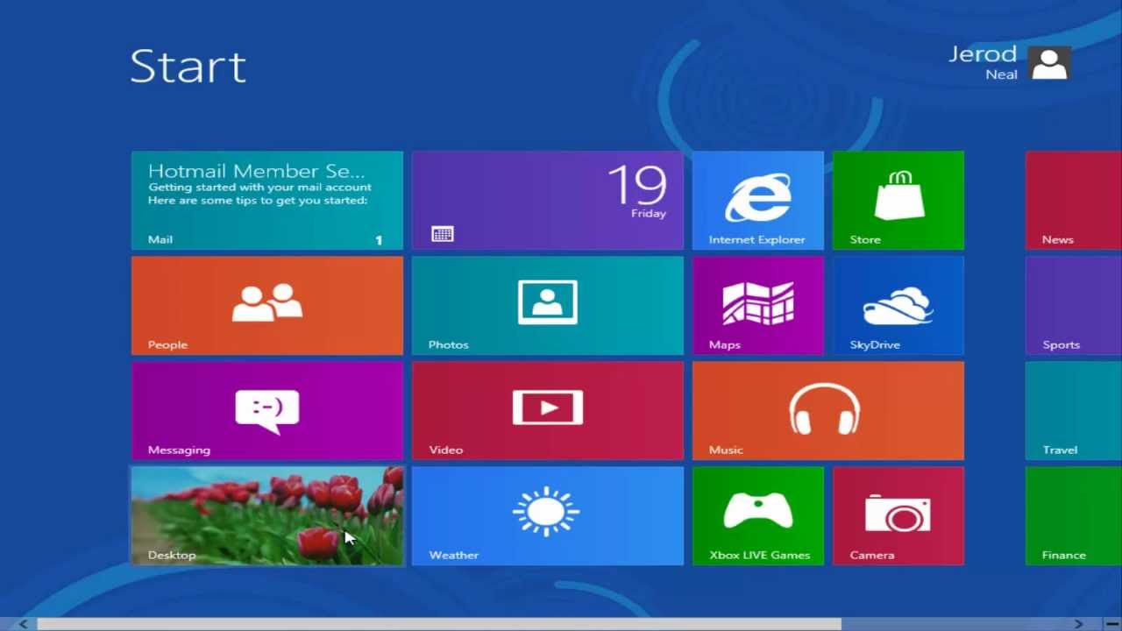
Task: Open the Internet Explorer tile icon
Action: [758, 201]
